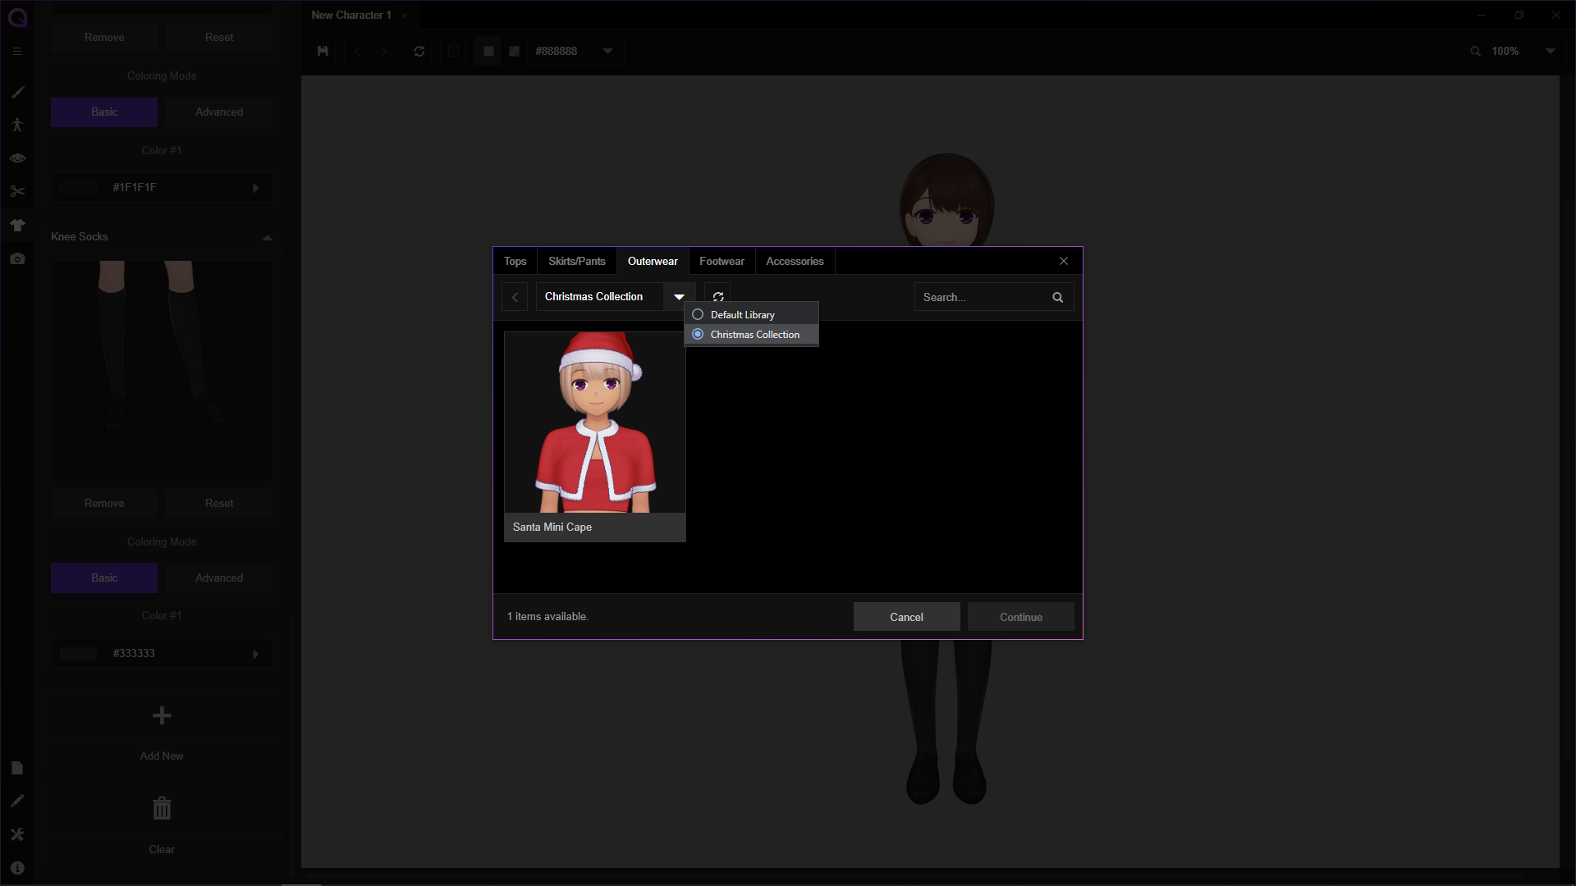Open the #333333 color swatch

[79, 654]
